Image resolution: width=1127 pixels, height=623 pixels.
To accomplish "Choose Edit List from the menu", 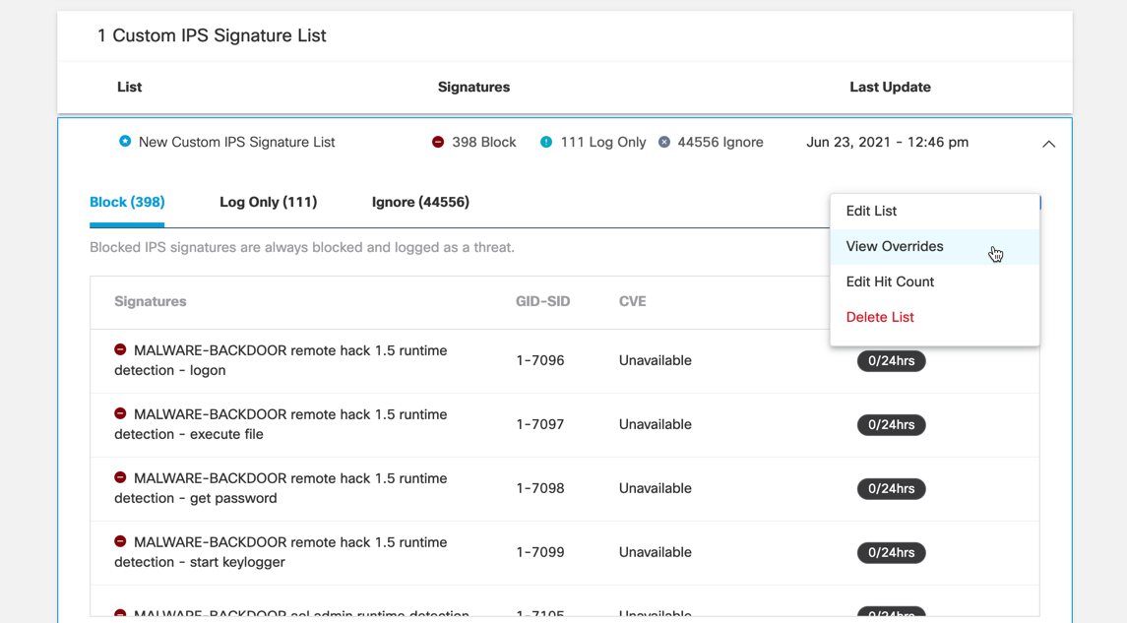I will [934, 212].
